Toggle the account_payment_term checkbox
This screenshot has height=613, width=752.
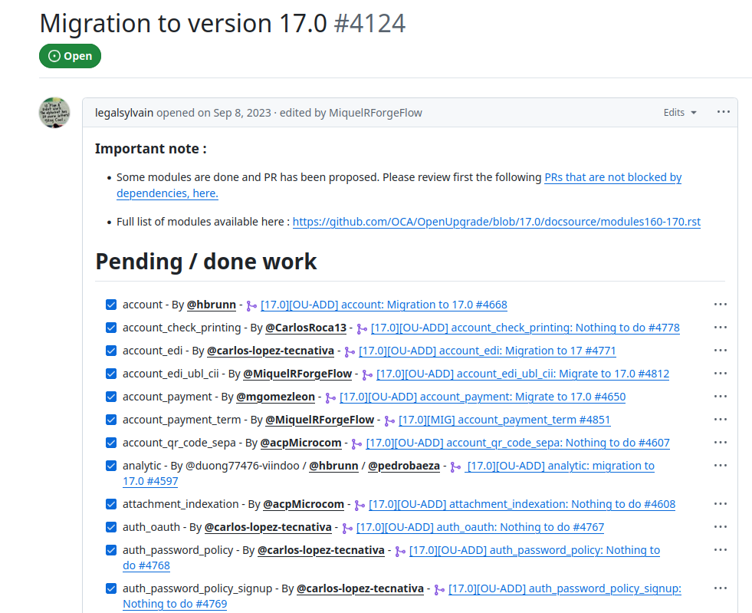111,420
